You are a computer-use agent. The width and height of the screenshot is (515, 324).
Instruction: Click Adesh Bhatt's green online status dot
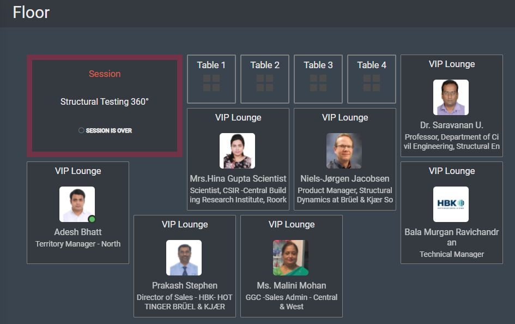click(x=92, y=219)
